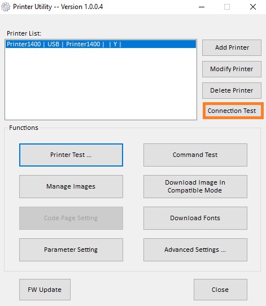The height and width of the screenshot is (306, 266).
Task: Open Modify Printer dialog
Action: point(232,69)
